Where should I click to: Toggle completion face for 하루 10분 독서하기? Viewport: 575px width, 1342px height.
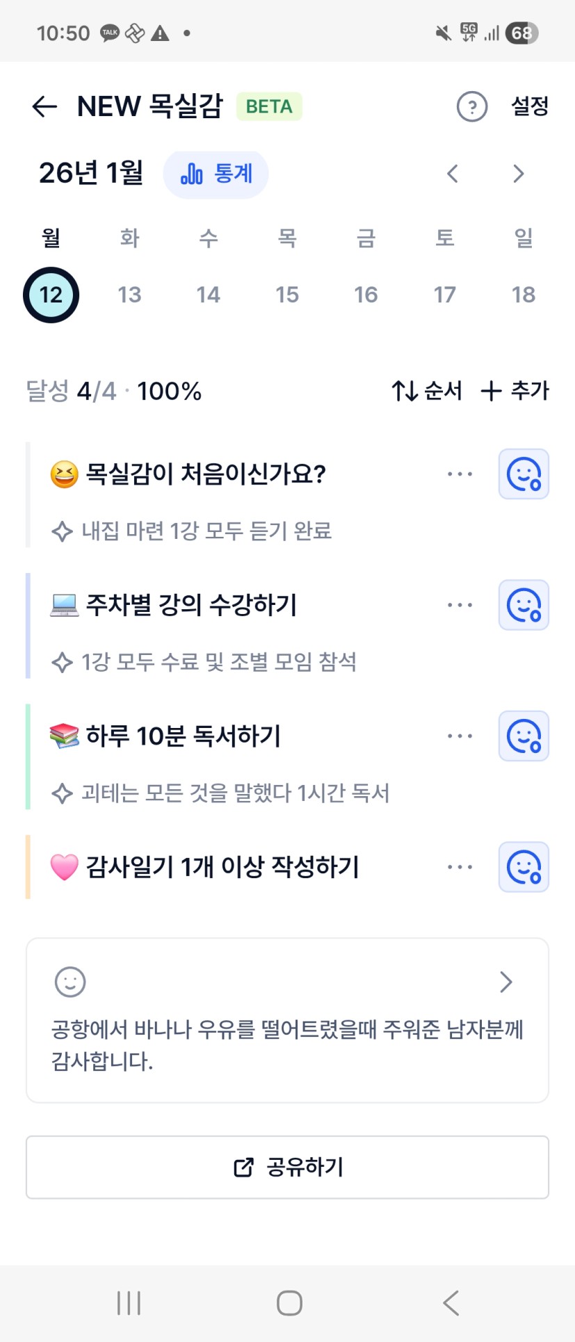(524, 736)
